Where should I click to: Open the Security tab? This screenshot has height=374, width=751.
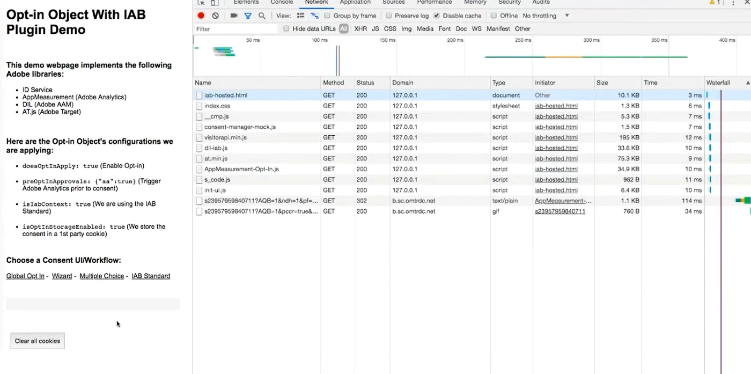510,3
